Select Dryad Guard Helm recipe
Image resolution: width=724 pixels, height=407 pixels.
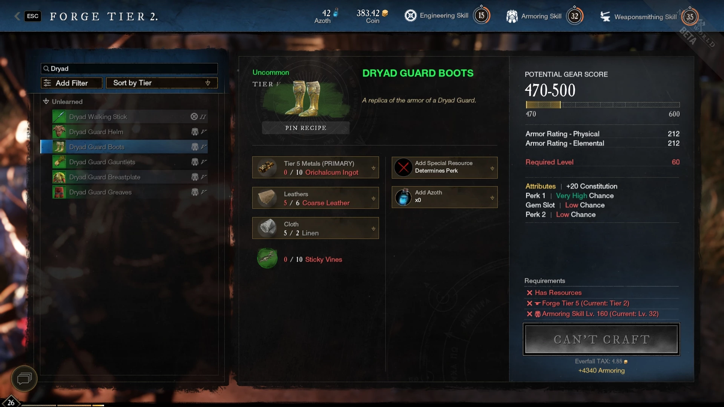pyautogui.click(x=130, y=132)
